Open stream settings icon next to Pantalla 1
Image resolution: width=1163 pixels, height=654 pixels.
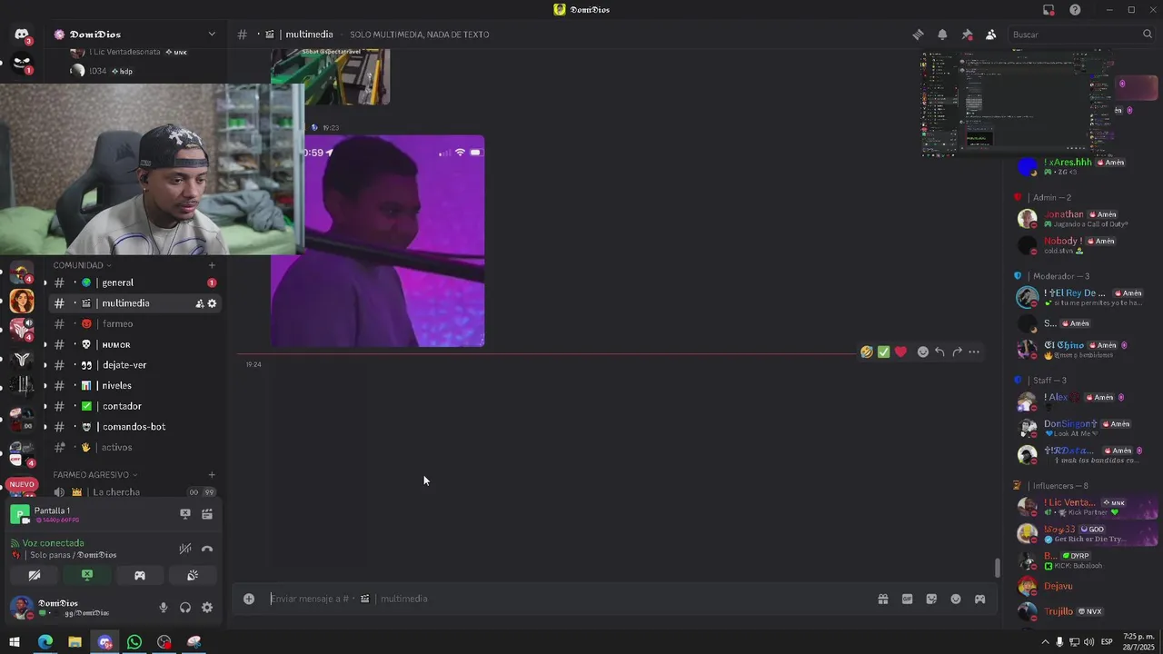[x=207, y=514]
